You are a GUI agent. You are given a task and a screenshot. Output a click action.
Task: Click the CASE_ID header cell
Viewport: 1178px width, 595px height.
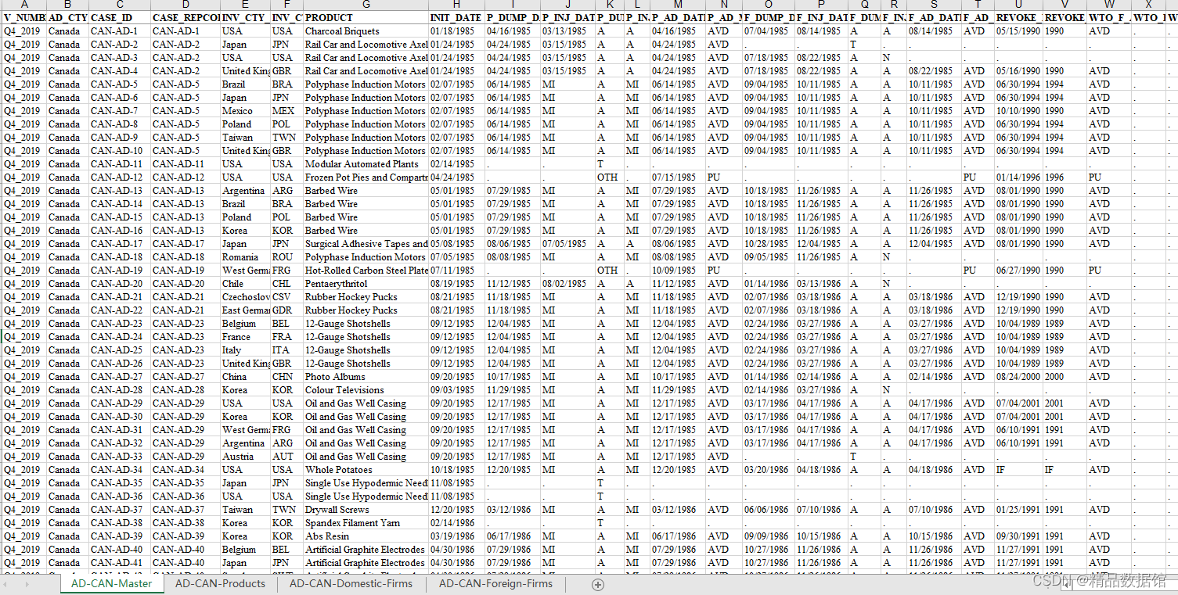120,17
